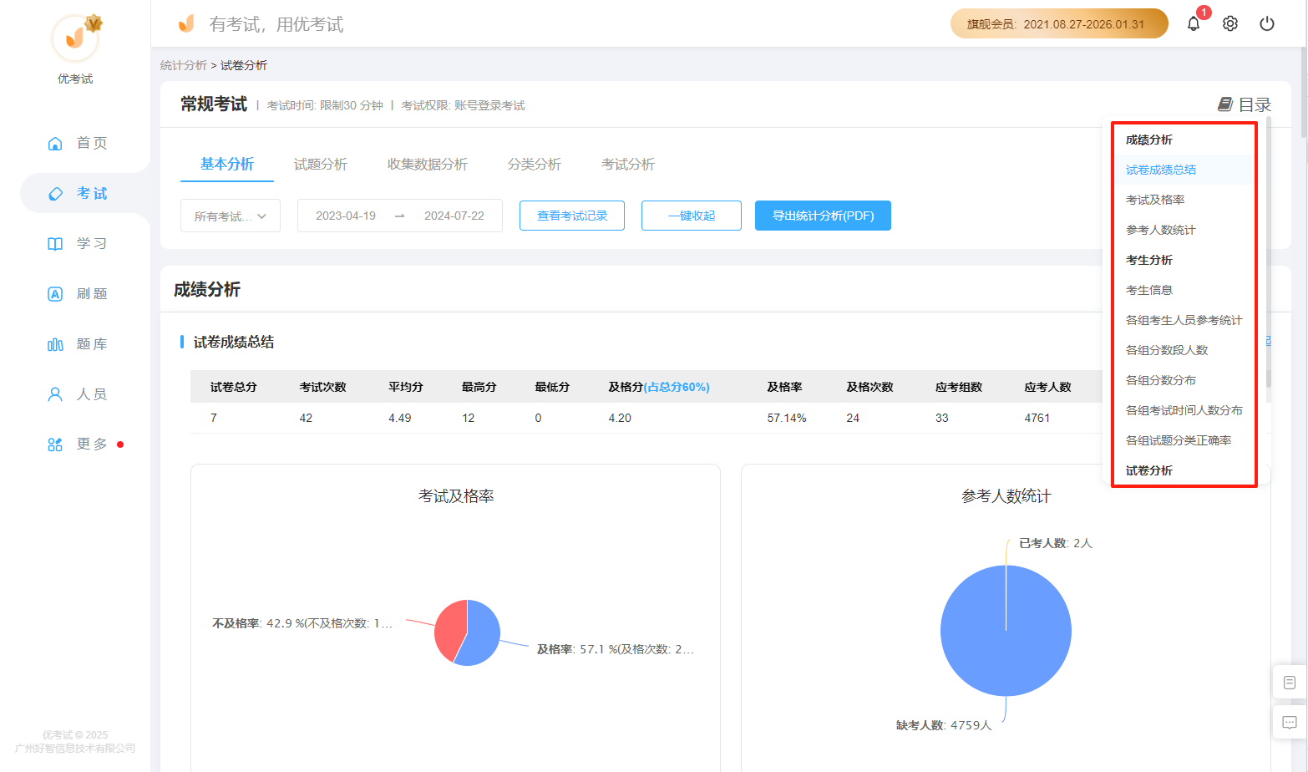
Task: Click the 更多 grid icon
Action: click(55, 444)
